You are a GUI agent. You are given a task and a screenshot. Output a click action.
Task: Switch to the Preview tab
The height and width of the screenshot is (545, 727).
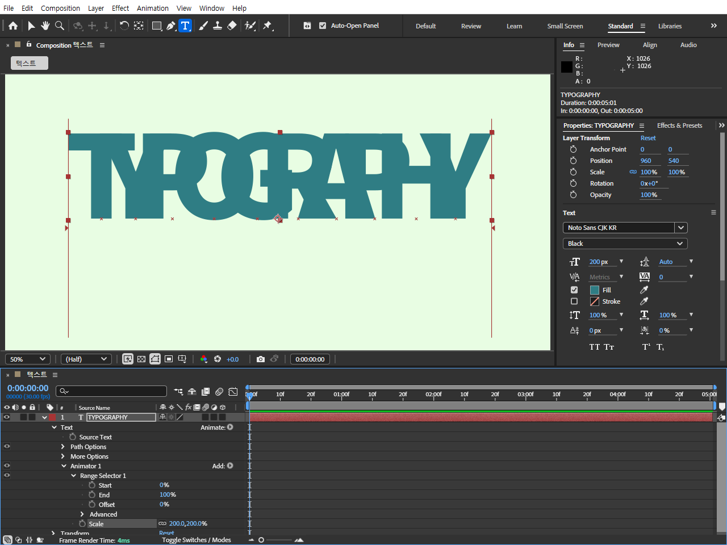click(608, 45)
